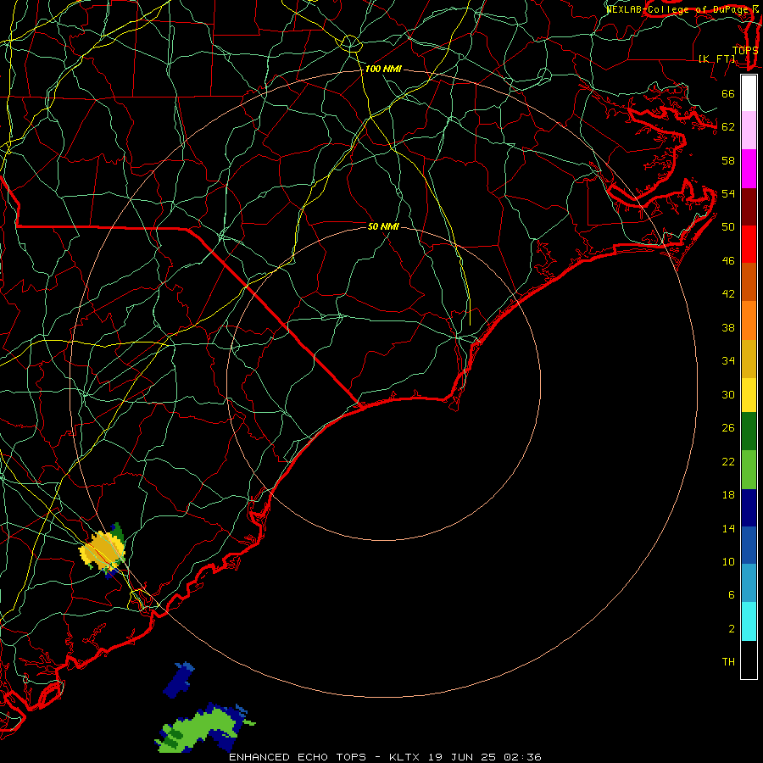Click the "02:36" timestamp
This screenshot has height=763, width=763.
pos(521,757)
